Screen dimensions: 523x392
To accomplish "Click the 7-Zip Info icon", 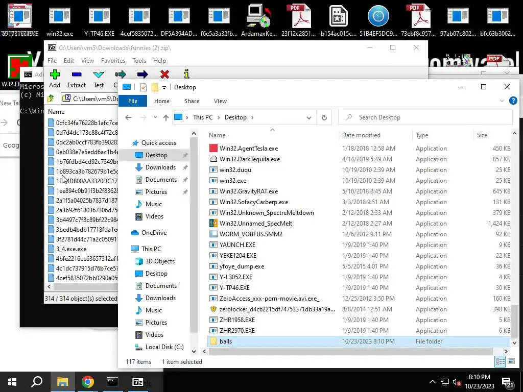I will click(x=186, y=73).
